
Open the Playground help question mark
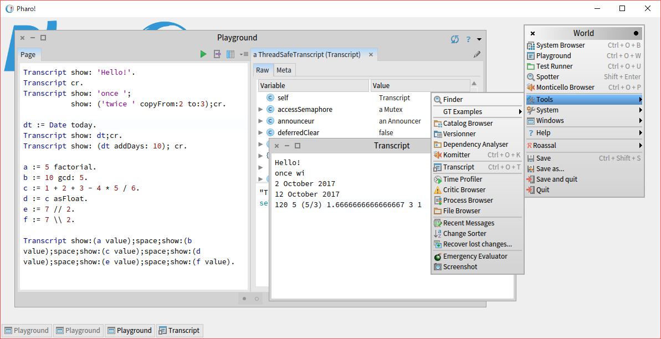coord(468,39)
